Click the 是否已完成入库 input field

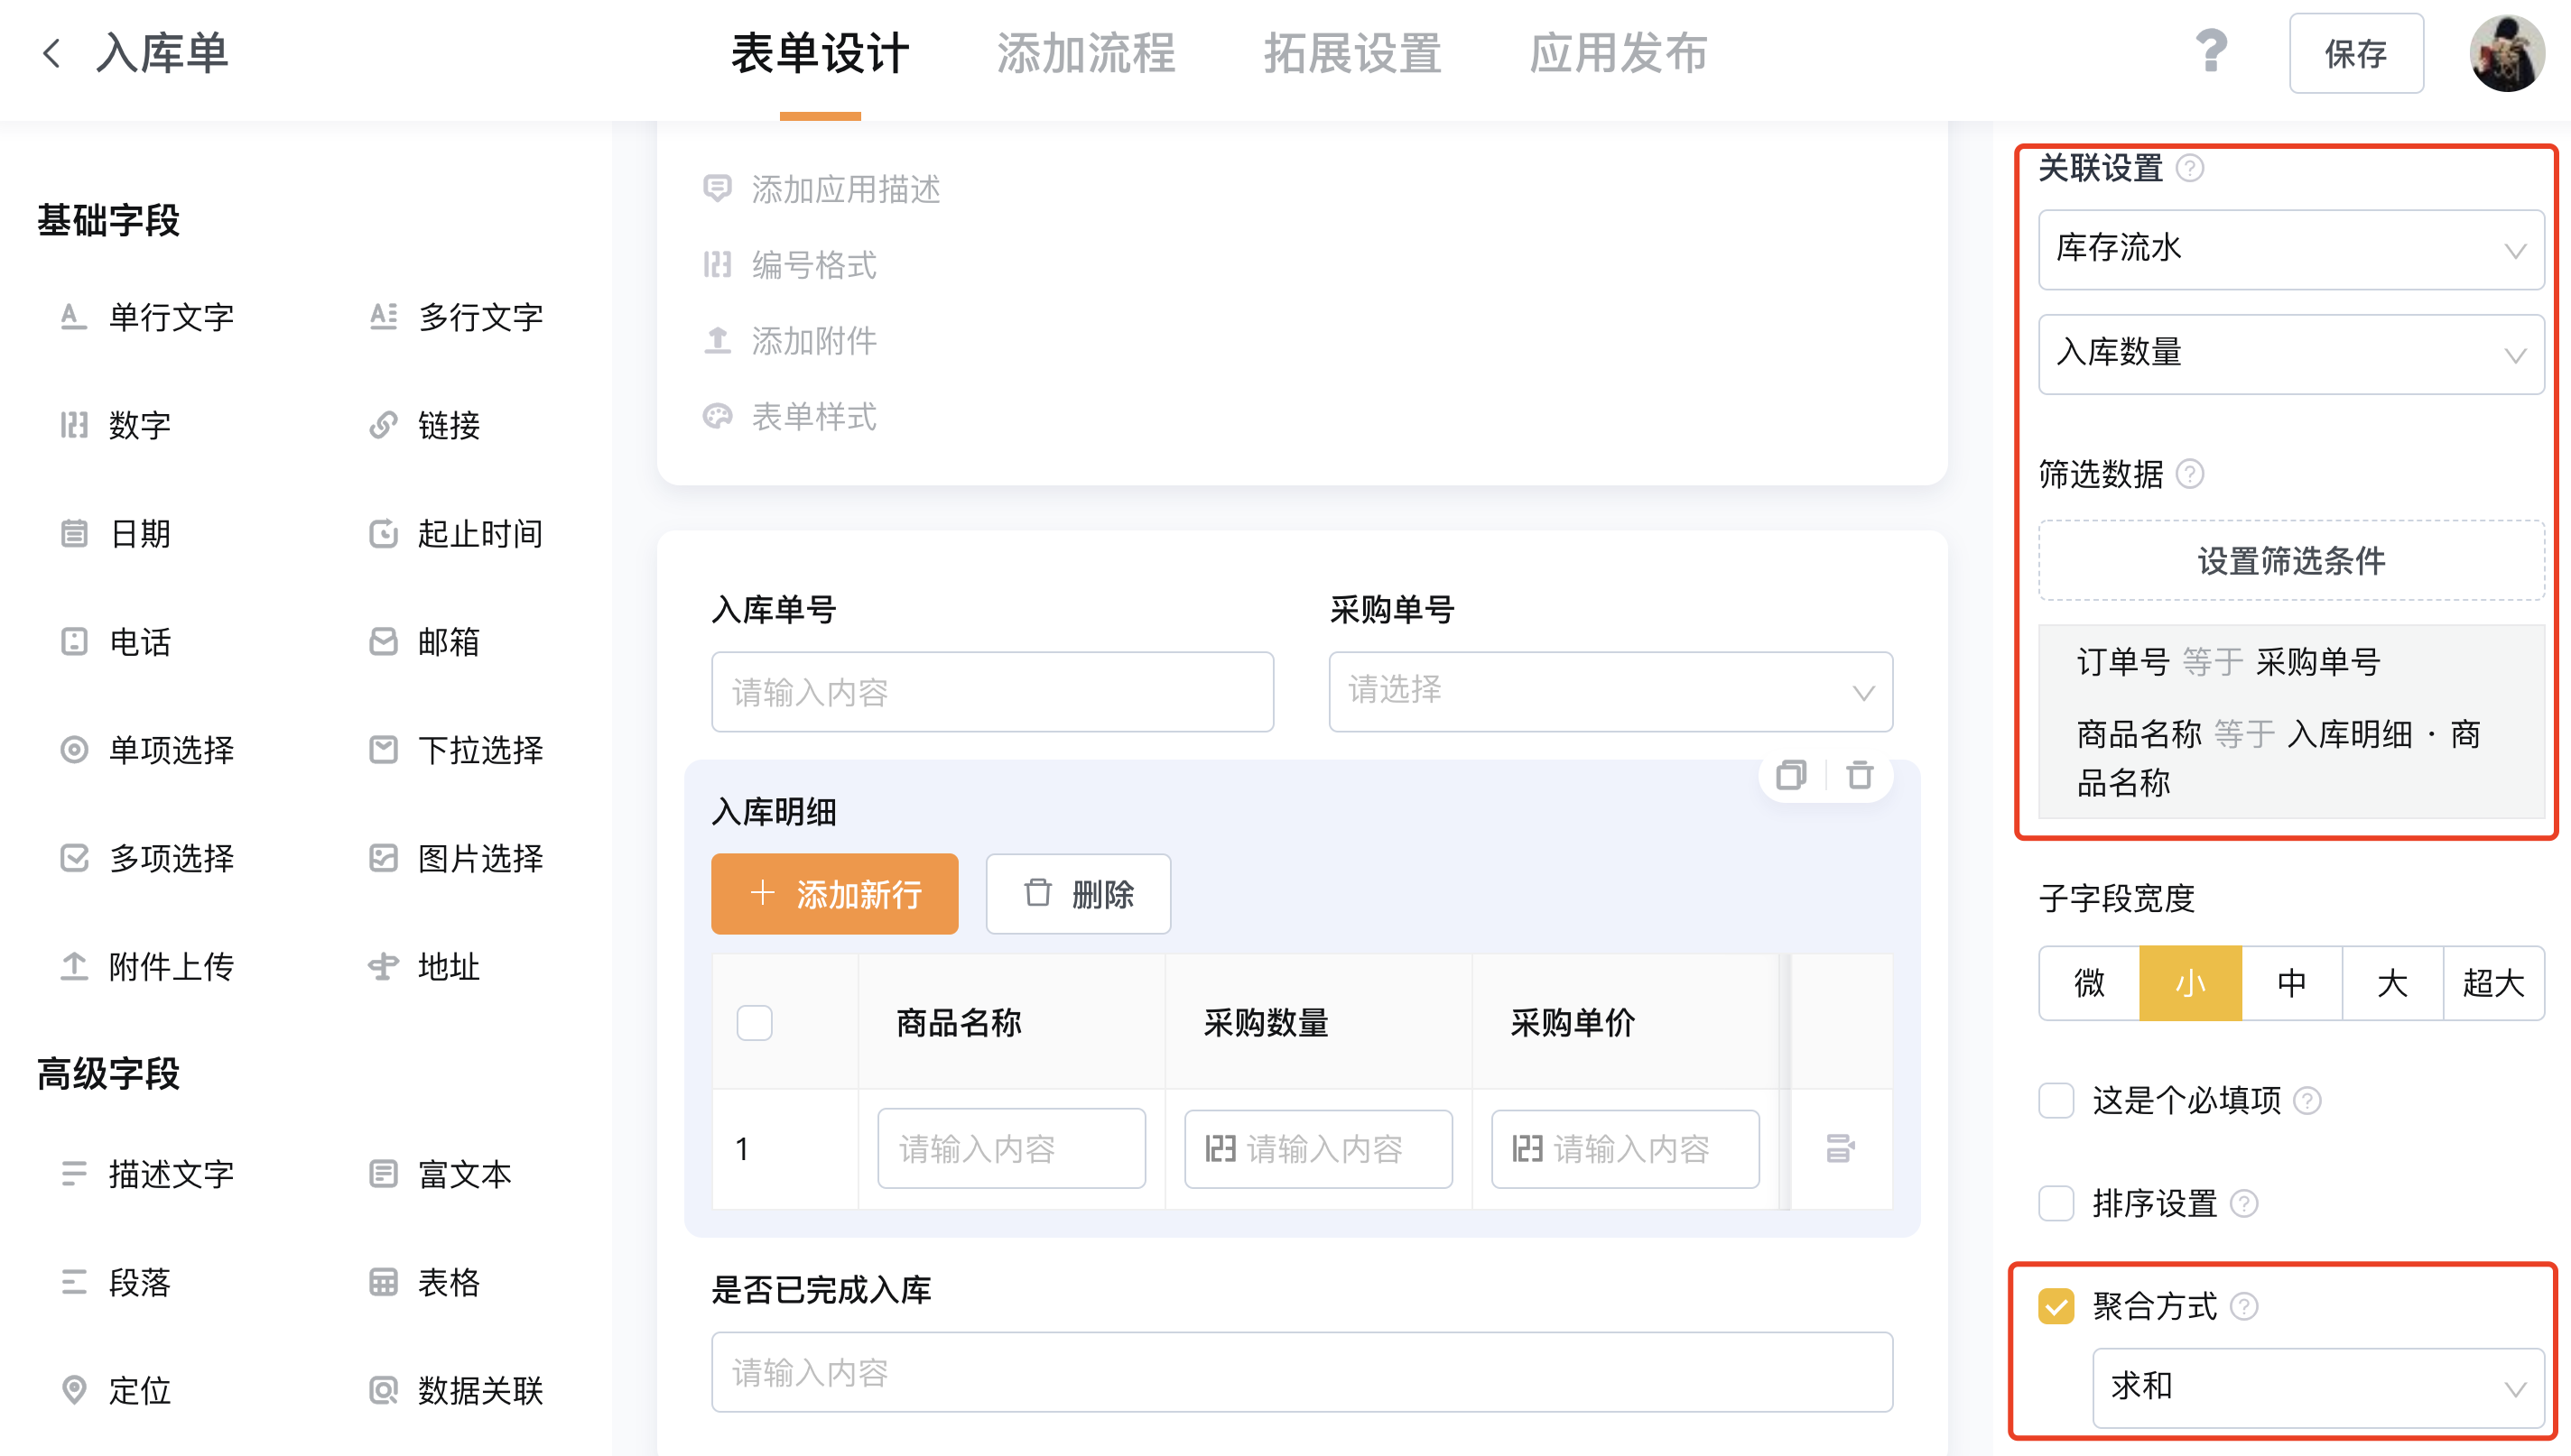pyautogui.click(x=1302, y=1372)
